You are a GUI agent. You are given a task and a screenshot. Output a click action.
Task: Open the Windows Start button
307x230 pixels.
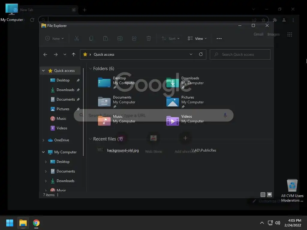[10, 223]
